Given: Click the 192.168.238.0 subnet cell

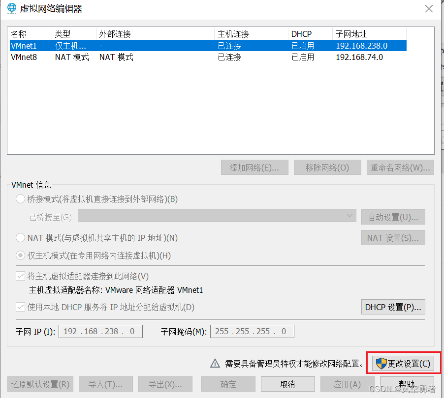Looking at the screenshot, I should coord(362,46).
